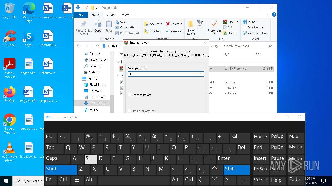This screenshot has width=332, height=186.
Task: Switch to the View ribbon tab
Action: [x=125, y=15]
